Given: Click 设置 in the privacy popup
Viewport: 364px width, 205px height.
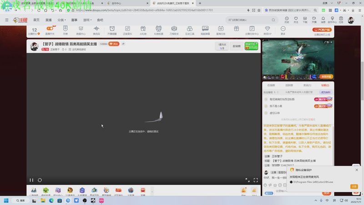Looking at the screenshot, I should 354,186.
